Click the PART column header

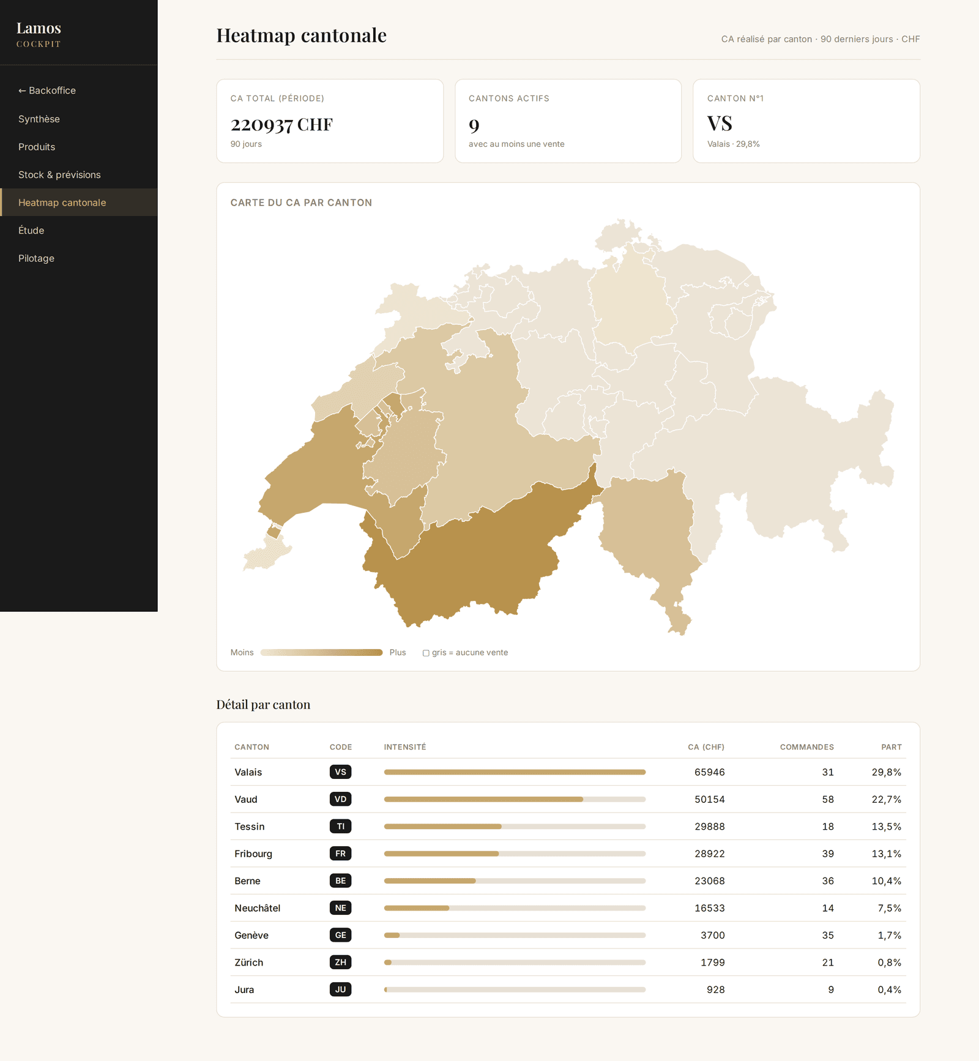[x=892, y=747]
